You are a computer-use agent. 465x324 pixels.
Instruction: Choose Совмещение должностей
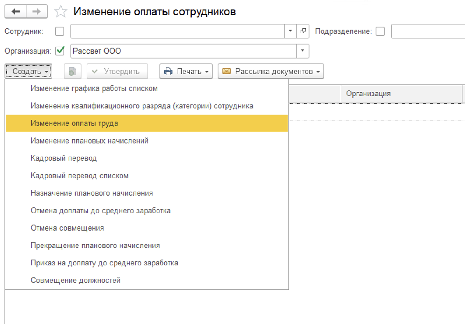147,281
